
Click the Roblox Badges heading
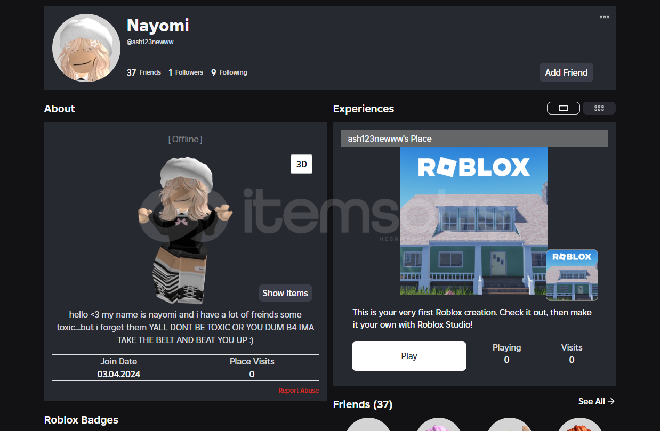tap(81, 420)
